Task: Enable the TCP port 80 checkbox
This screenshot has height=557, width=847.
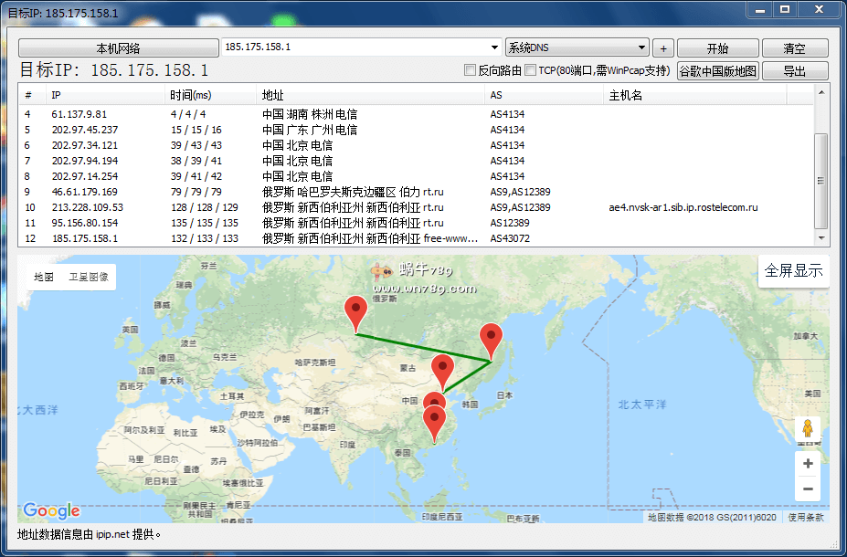Action: 531,70
